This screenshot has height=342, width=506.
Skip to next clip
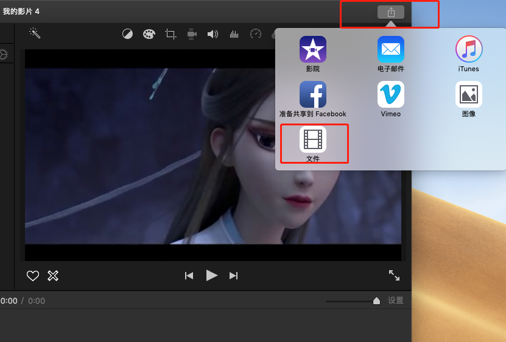click(233, 276)
